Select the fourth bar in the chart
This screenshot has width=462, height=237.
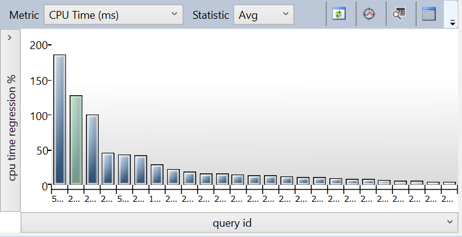click(108, 169)
